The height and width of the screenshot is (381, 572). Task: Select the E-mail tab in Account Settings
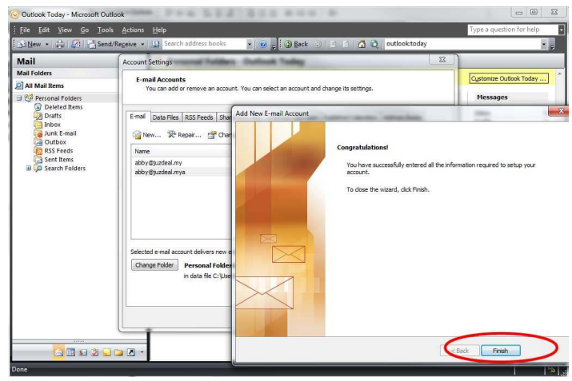(x=138, y=117)
